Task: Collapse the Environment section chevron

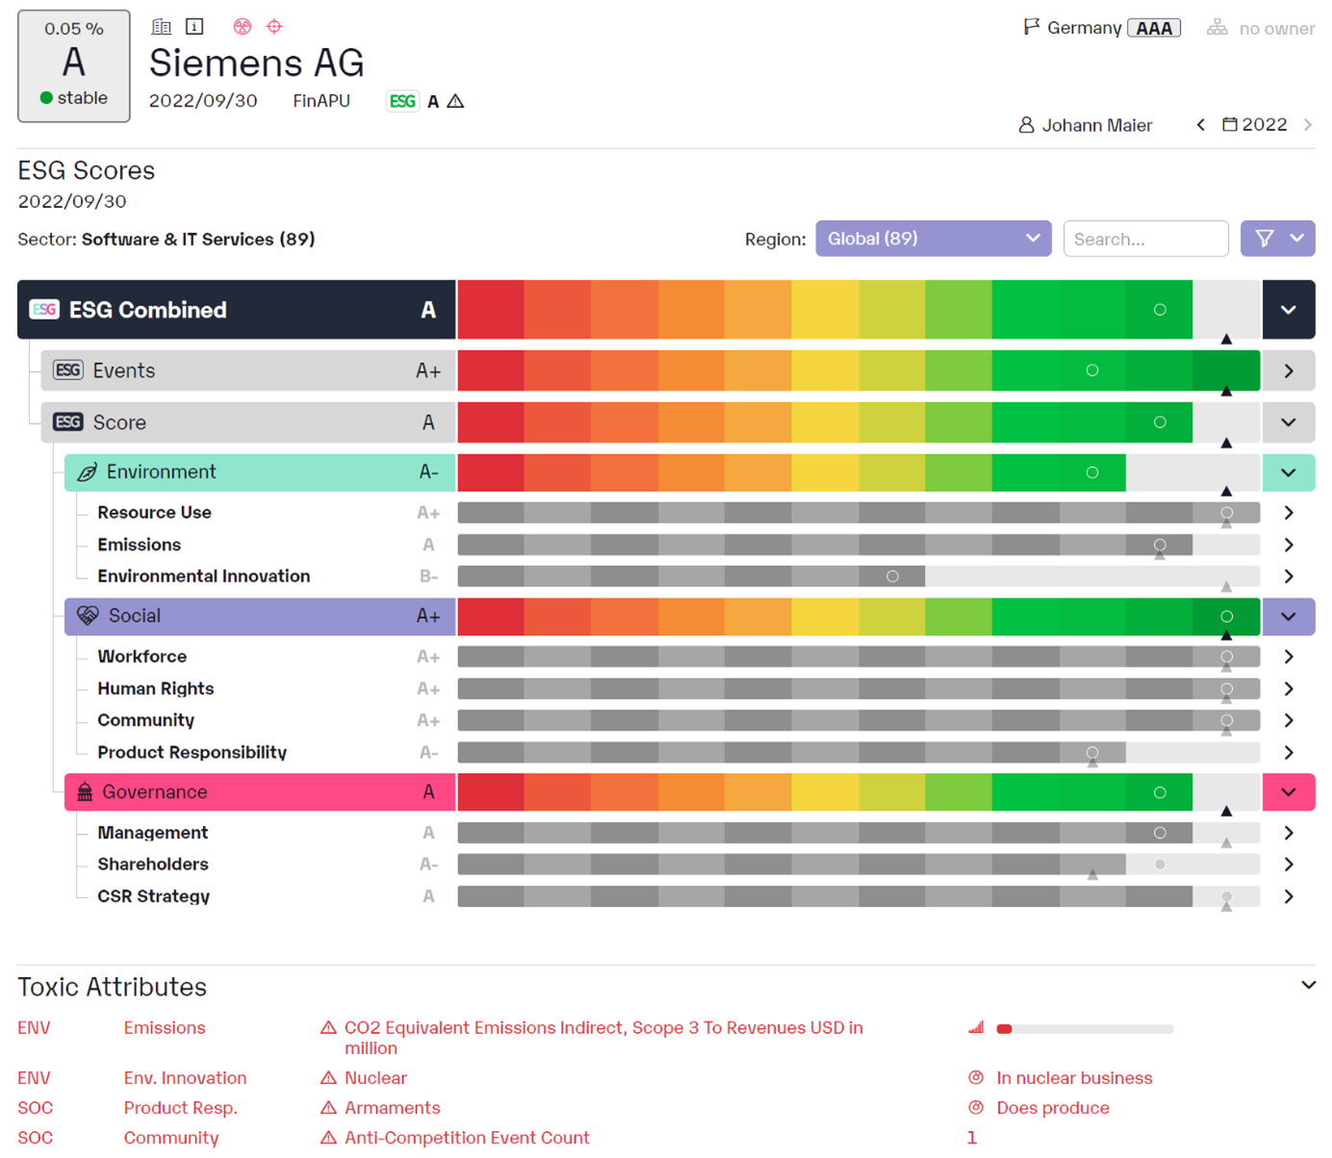Action: coord(1289,473)
